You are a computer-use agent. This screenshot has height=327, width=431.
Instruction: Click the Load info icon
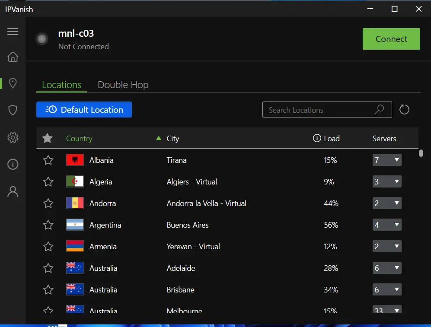pos(316,138)
